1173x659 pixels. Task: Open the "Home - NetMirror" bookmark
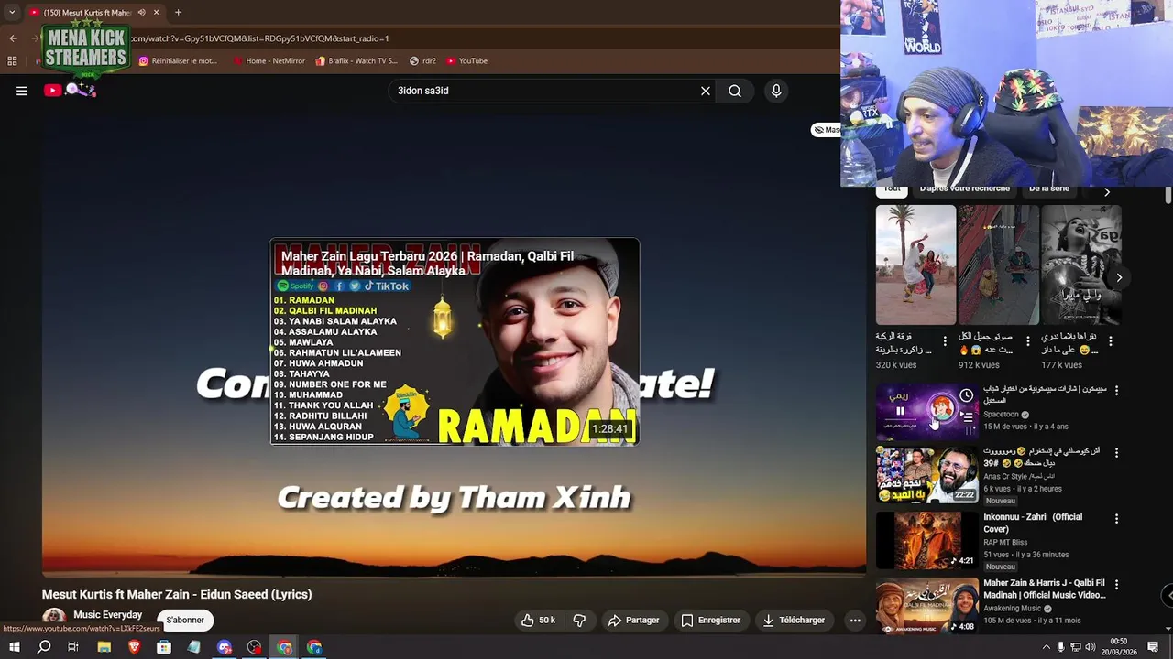coord(269,61)
